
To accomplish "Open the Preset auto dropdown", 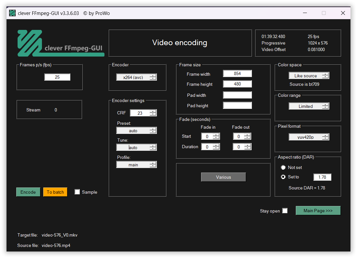I will pos(136,131).
